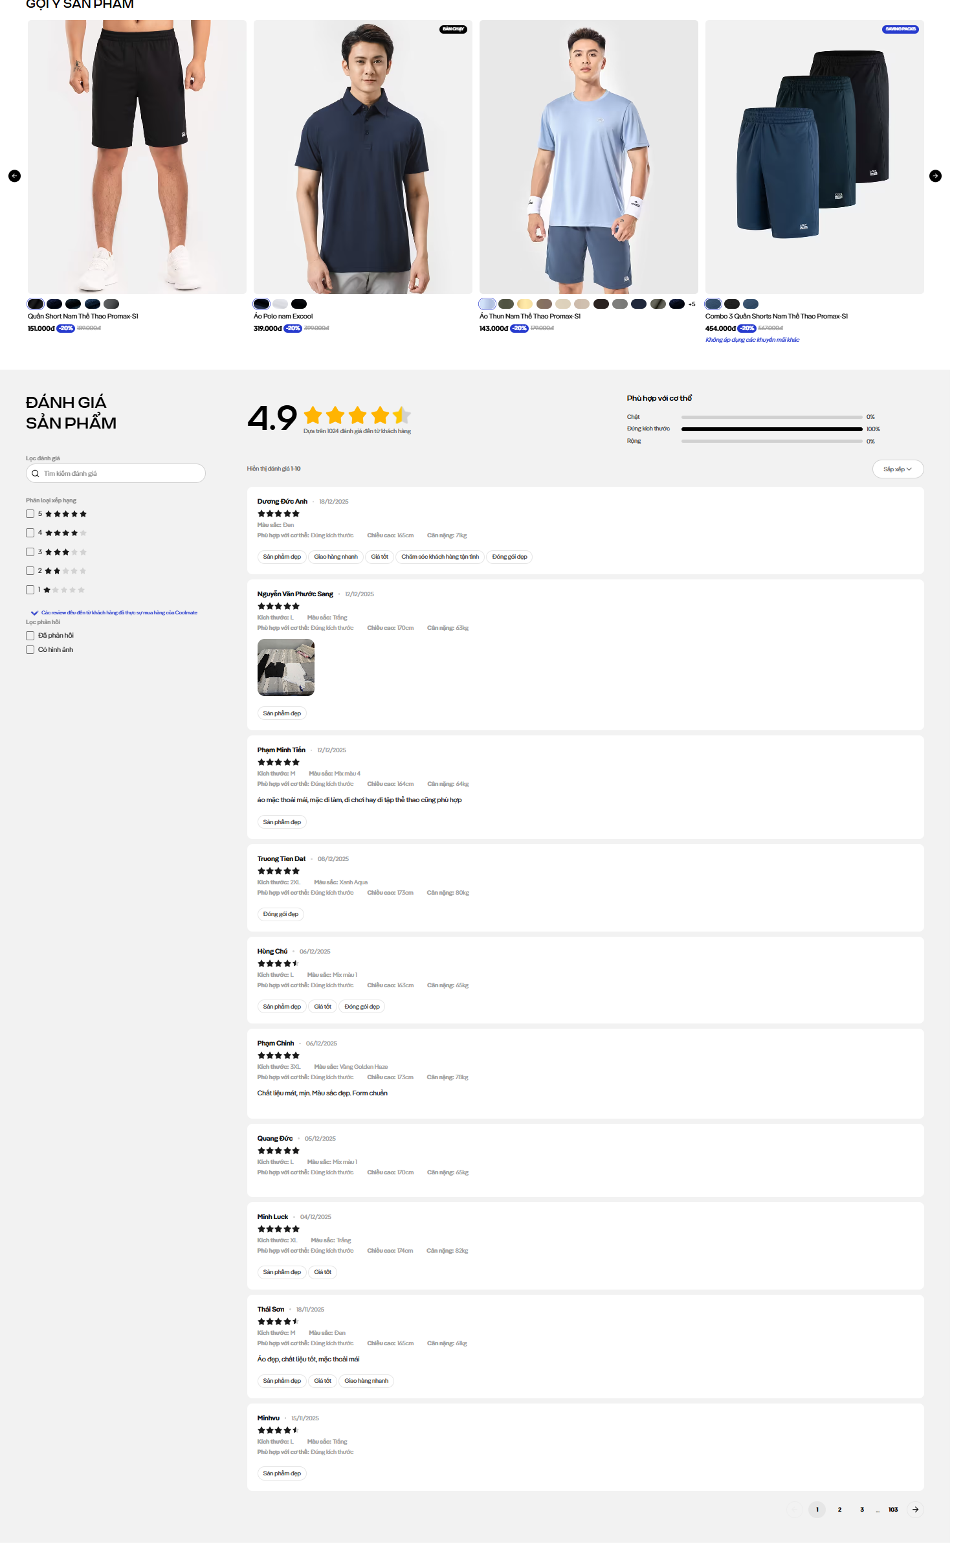Go to next reviews page arrow
Screen dimensions: 963x1566
(915, 1509)
